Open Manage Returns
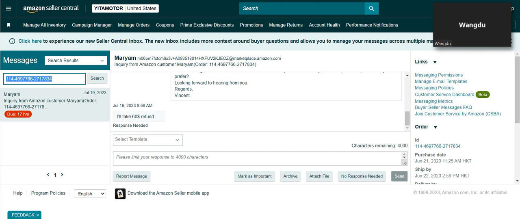This screenshot has width=520, height=219. [x=286, y=25]
